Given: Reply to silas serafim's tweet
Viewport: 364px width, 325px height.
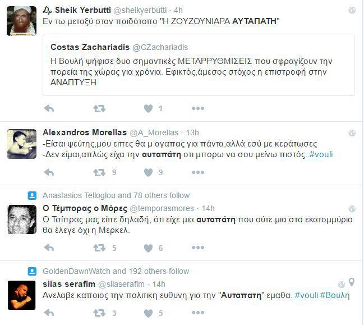Looking at the screenshot, I should point(49,313).
